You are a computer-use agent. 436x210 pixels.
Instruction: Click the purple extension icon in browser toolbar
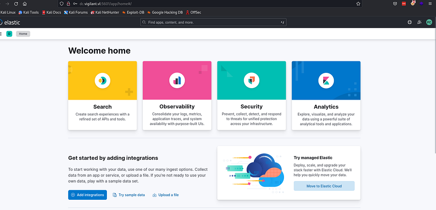pos(422,4)
